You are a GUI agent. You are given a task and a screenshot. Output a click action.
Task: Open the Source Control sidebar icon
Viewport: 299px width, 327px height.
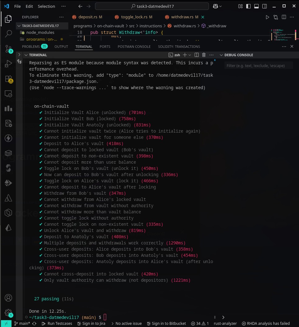pos(8,48)
